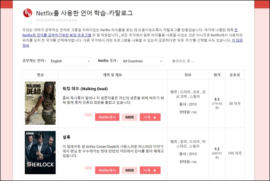The image size is (270, 181).
Task: Click the 38 개국 availability cell
Action: (x=235, y=104)
